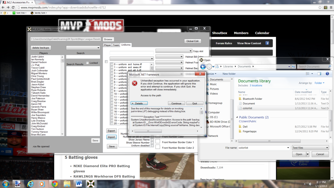This screenshot has width=334, height=188.
Task: Open the Helmet Front dropdown
Action: [x=169, y=63]
